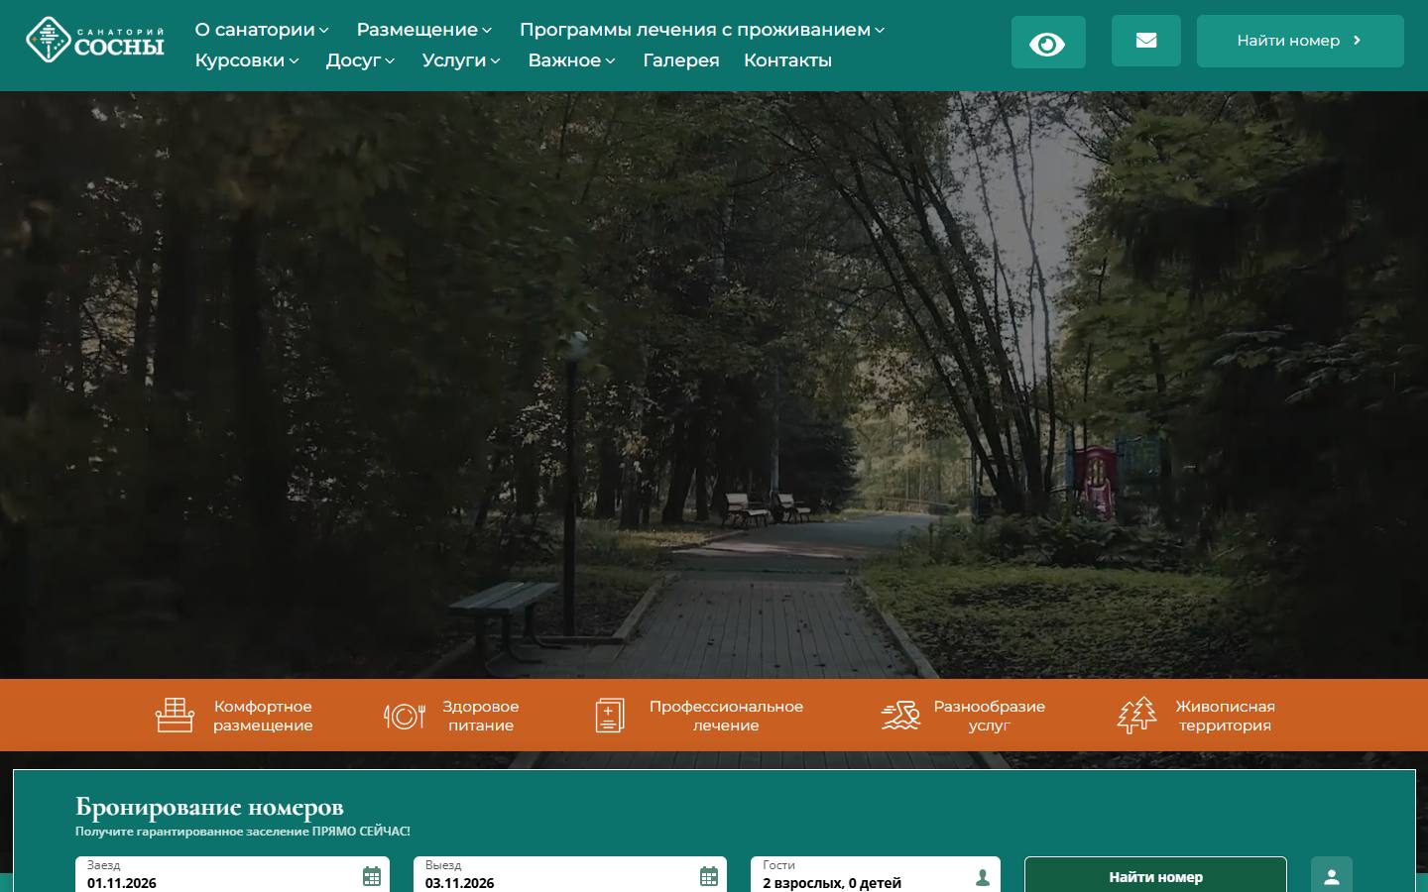
Task: Click the Живописная территория label
Action: click(x=1226, y=716)
